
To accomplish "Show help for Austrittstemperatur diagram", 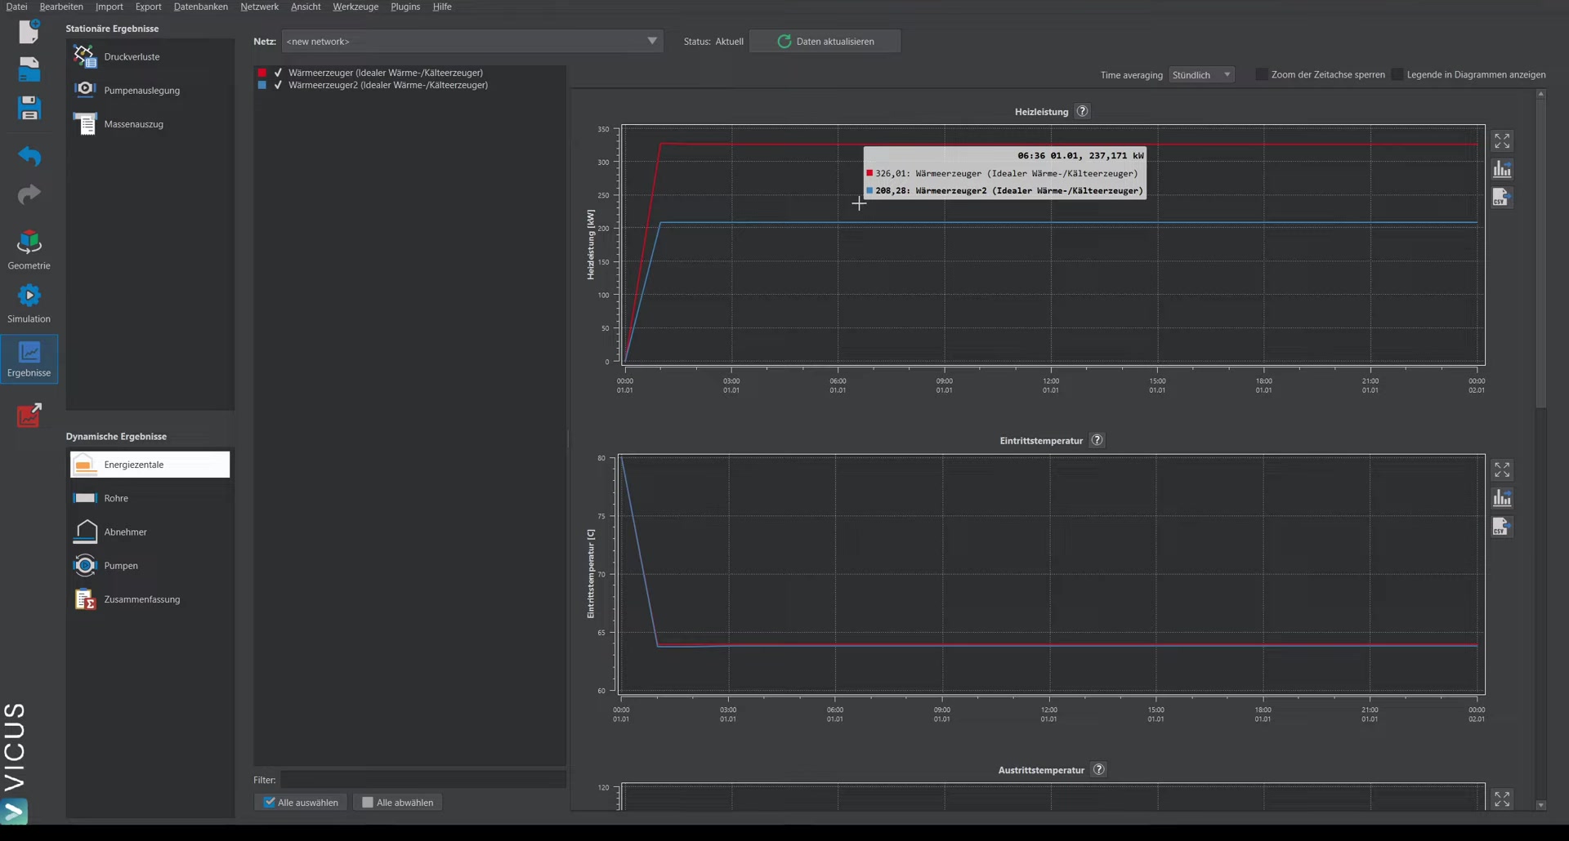I will click(1099, 769).
